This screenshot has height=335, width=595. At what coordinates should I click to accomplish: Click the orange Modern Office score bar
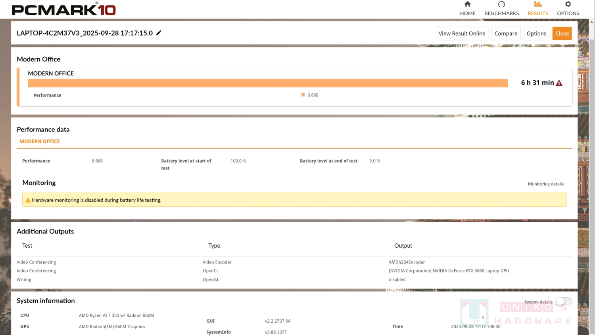tap(268, 83)
